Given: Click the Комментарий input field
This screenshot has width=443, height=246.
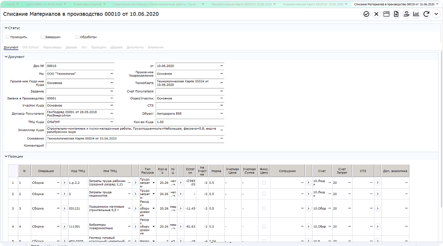Looking at the screenshot, I should tap(135, 145).
